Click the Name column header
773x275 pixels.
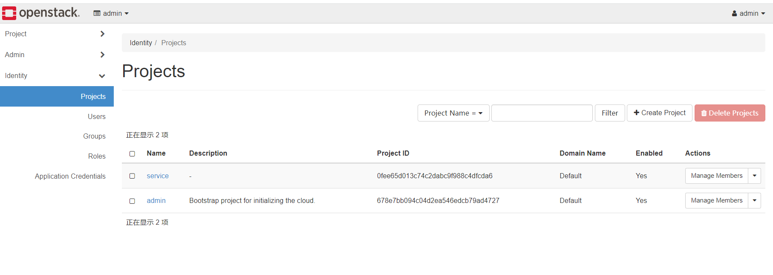[x=156, y=153]
